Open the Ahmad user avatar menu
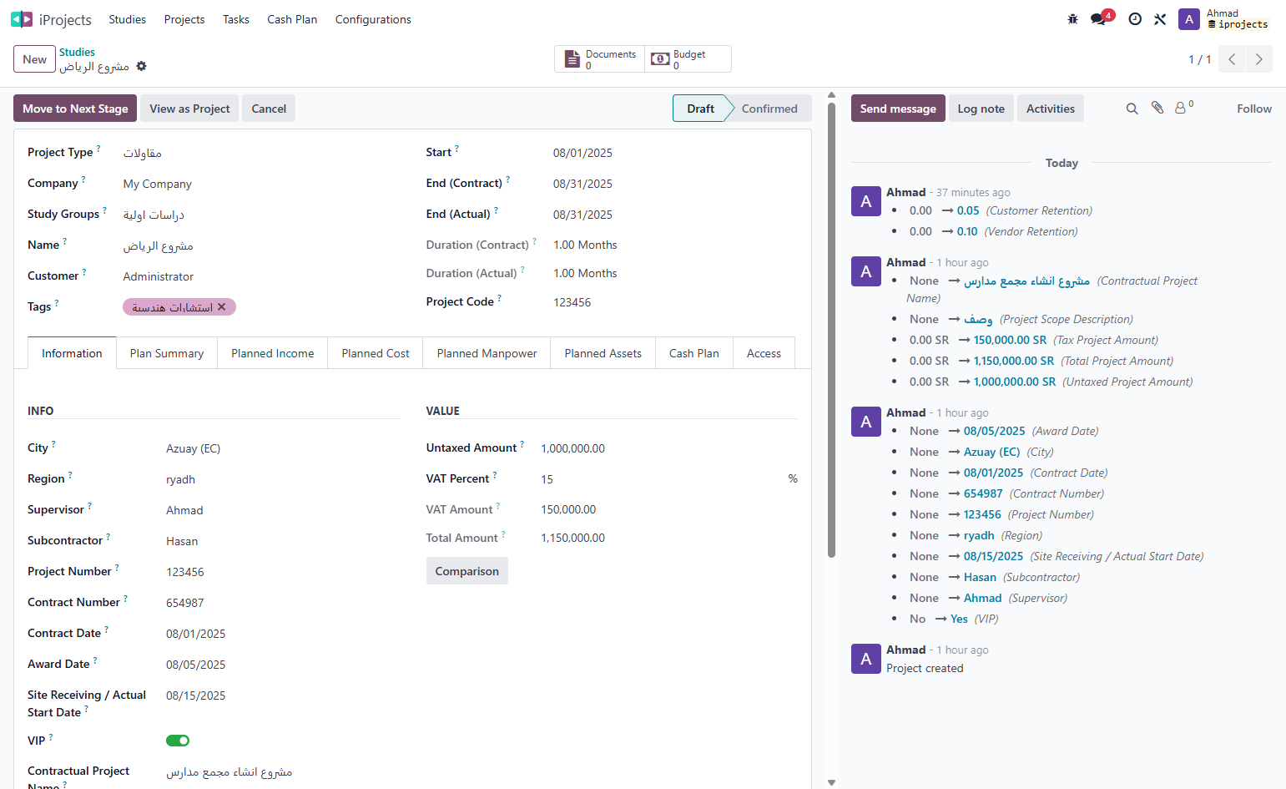 click(x=1189, y=19)
